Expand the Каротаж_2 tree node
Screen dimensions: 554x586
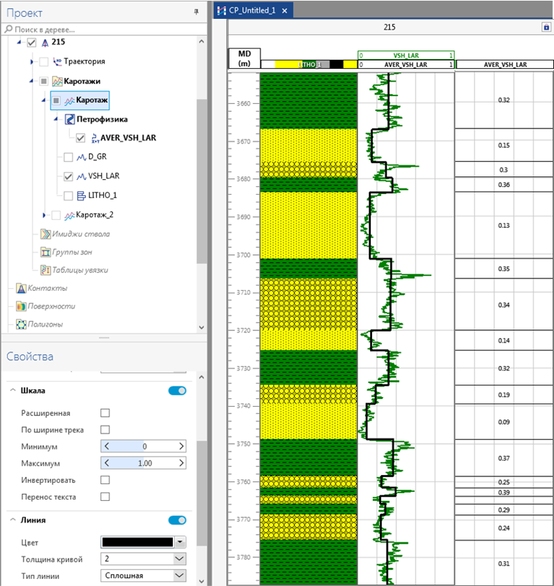(44, 215)
